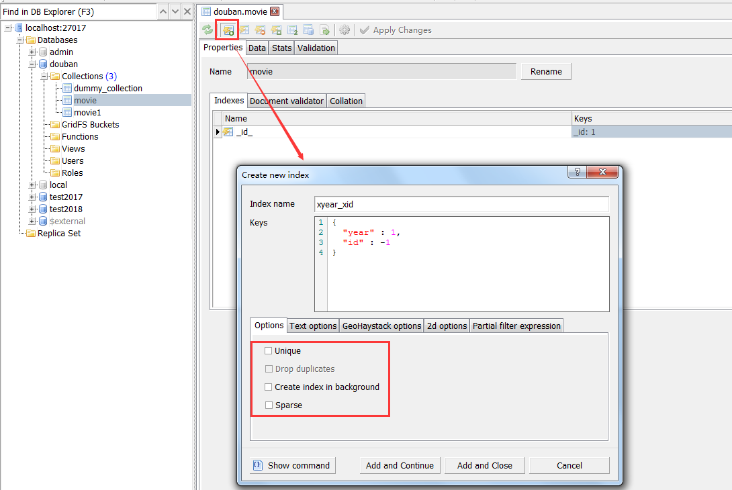Click the Add and Close button
732x490 pixels.
(484, 466)
